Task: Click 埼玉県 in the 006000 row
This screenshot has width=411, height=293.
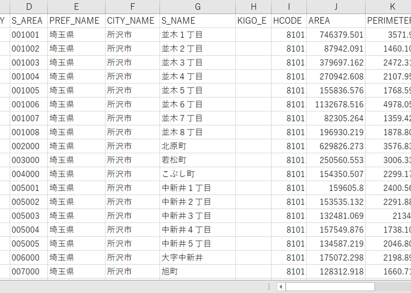Action: (x=76, y=257)
